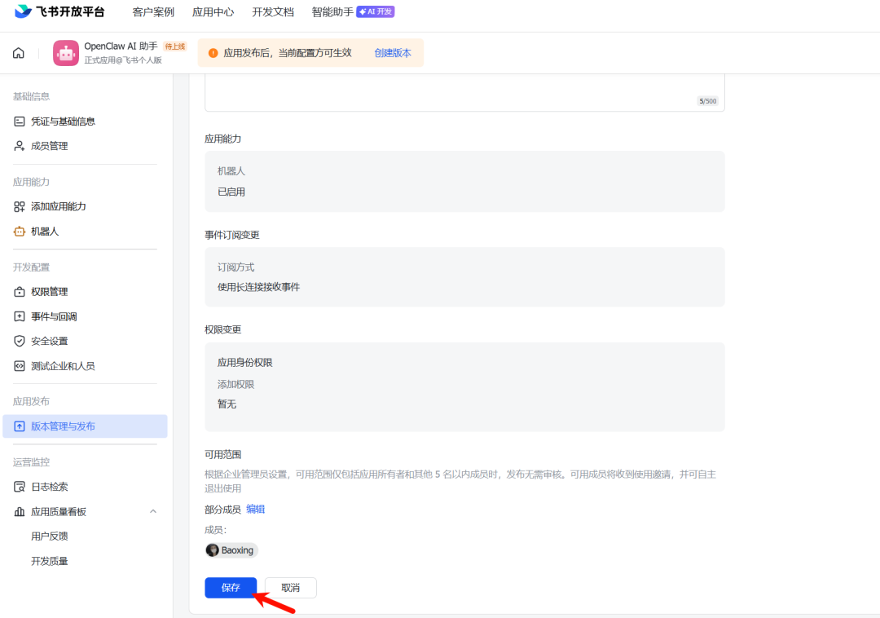Click 取消 to cancel changes
This screenshot has height=618, width=880.
(290, 587)
